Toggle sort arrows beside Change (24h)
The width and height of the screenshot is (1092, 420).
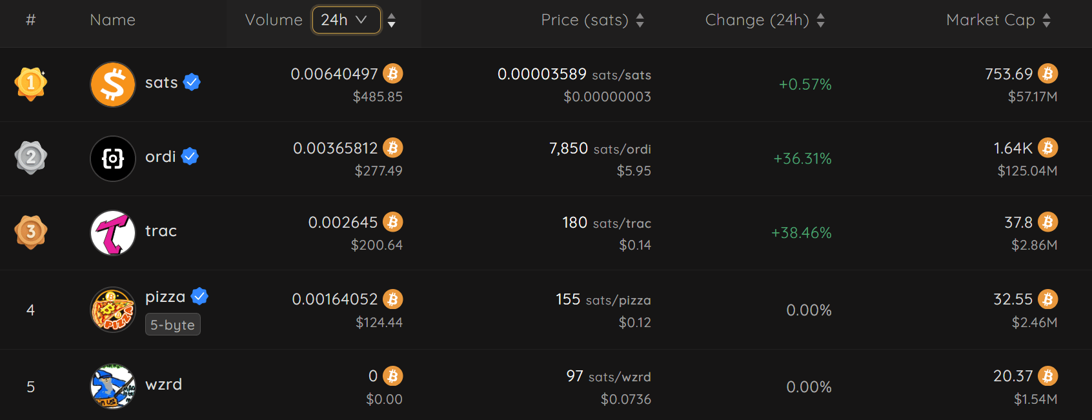pos(820,20)
